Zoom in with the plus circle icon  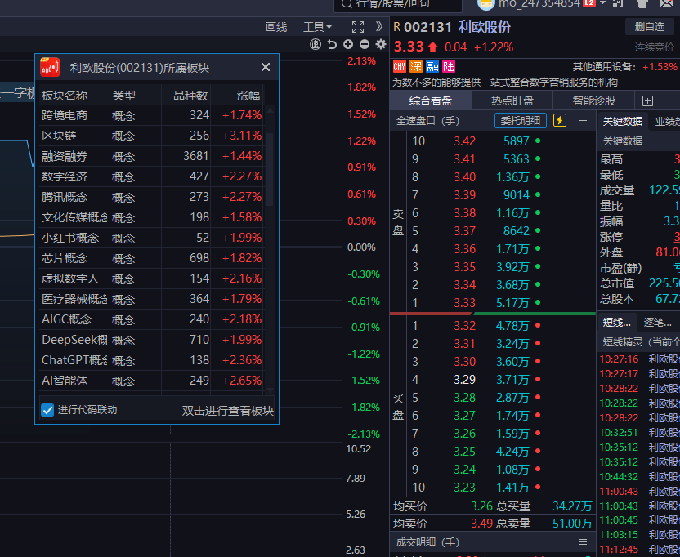tap(348, 44)
